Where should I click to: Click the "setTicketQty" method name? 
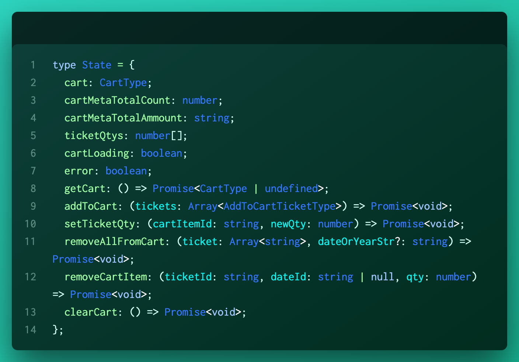tap(100, 224)
